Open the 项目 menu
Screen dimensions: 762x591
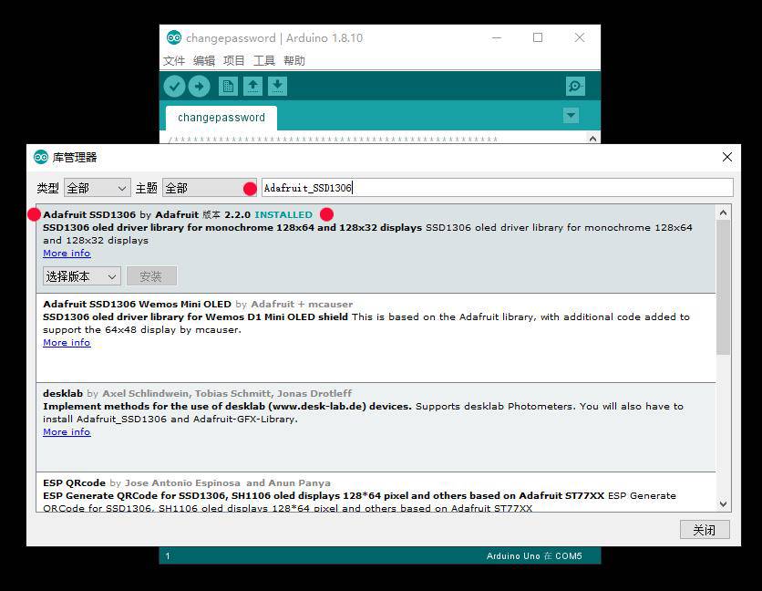pyautogui.click(x=234, y=61)
